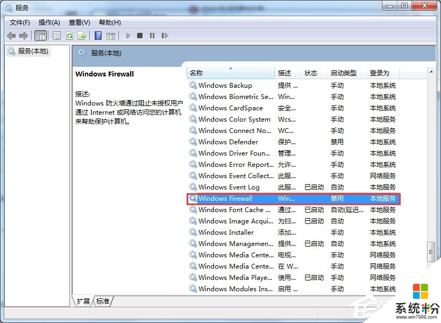Minimize the 服务 window
The image size is (441, 323).
click(x=390, y=6)
